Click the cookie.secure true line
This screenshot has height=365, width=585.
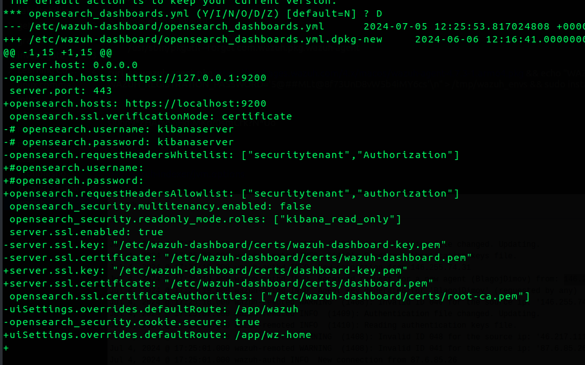tap(131, 322)
